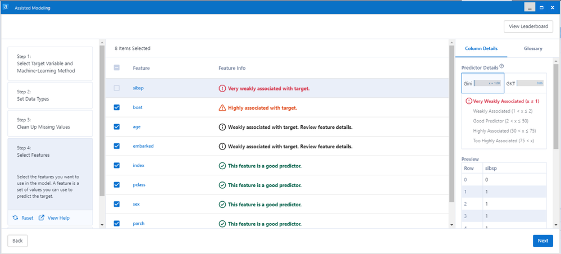
Task: Click the green checkmark icon in sex row
Action: click(x=222, y=205)
